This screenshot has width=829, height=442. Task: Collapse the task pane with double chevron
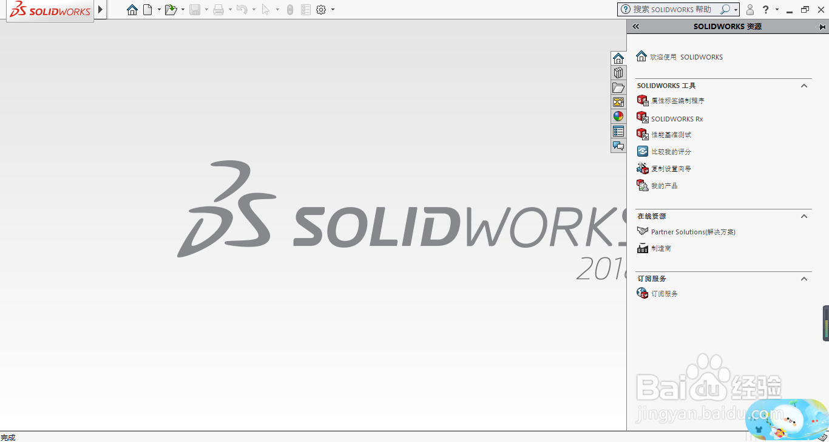pyautogui.click(x=636, y=26)
